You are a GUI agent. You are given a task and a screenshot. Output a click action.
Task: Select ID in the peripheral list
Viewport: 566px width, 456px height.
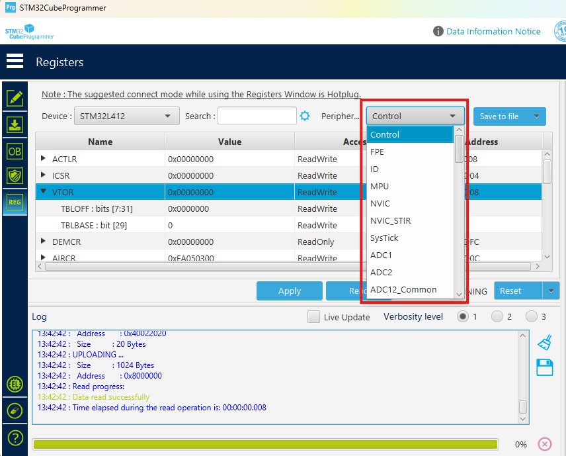tap(410, 169)
